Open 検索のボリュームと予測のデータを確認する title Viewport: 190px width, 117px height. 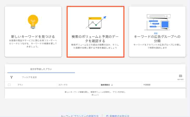click(96, 39)
